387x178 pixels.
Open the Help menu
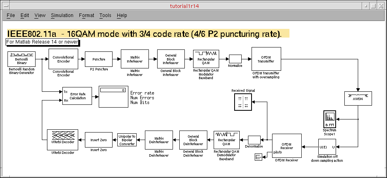(x=122, y=15)
